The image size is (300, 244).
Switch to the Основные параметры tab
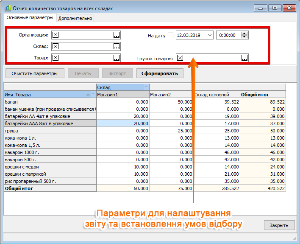30,18
